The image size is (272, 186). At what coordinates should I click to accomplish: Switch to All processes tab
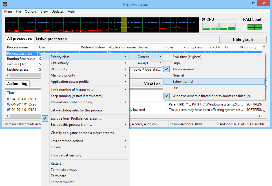tap(20, 39)
